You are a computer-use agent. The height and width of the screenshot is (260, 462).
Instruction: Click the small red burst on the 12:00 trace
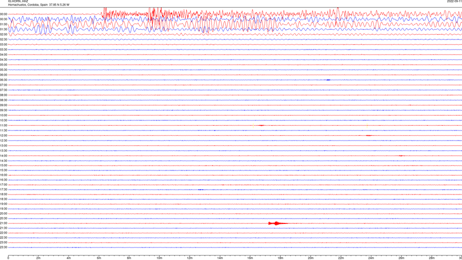click(x=369, y=136)
